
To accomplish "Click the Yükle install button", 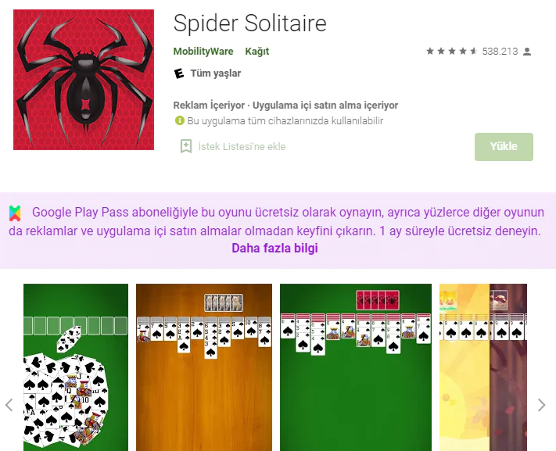I will pos(504,147).
